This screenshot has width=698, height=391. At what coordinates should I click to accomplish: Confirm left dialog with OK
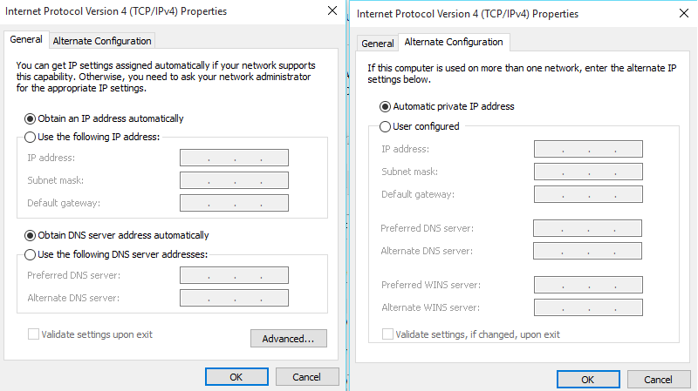pyautogui.click(x=236, y=377)
